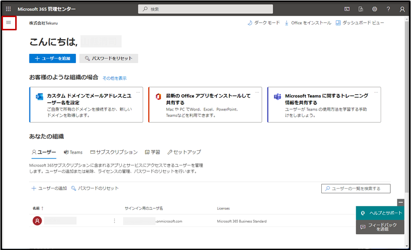
Task: Click the Office logo icon on the card
Action: [x=158, y=96]
